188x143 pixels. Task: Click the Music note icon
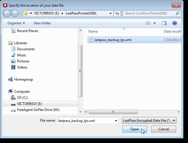click(13, 55)
